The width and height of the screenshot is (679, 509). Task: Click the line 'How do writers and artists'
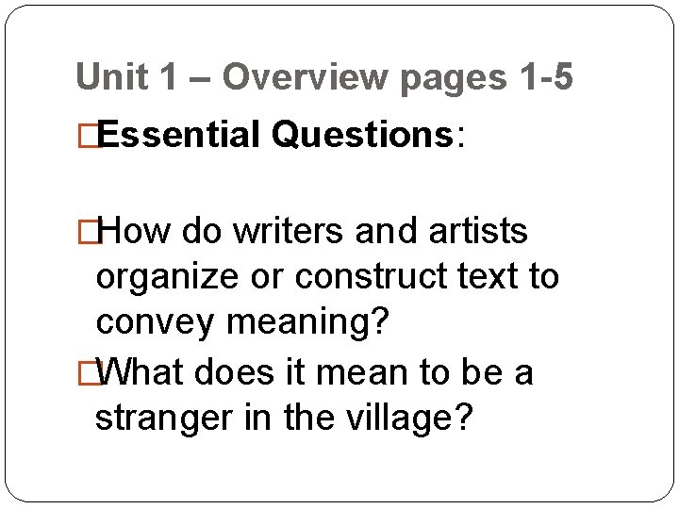coord(312,231)
